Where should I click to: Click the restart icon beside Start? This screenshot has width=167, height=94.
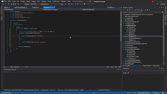pyautogui.click(x=65, y=4)
